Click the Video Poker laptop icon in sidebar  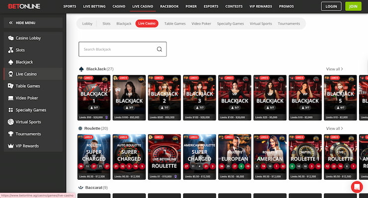point(10,98)
